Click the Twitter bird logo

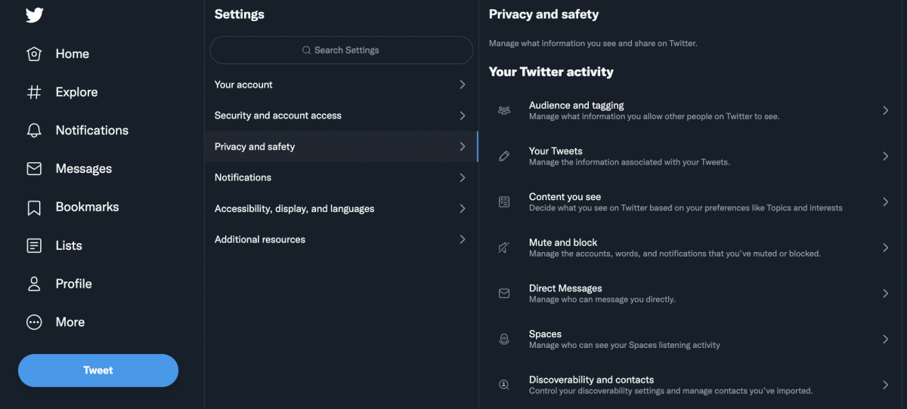(34, 14)
